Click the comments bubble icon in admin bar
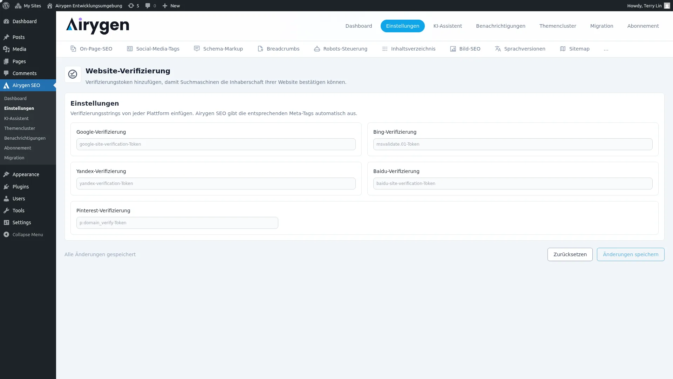This screenshot has width=673, height=379. [148, 6]
